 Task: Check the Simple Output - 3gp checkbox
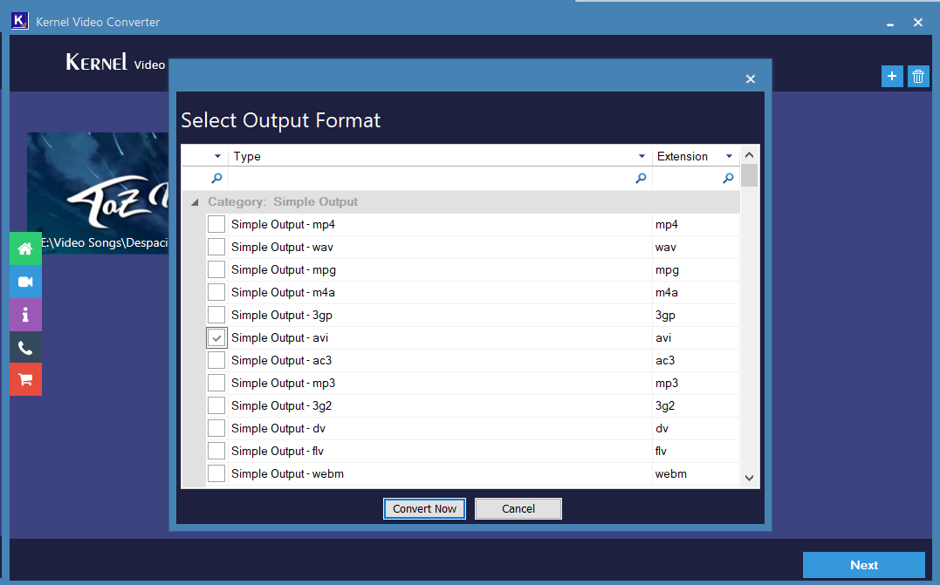[216, 315]
